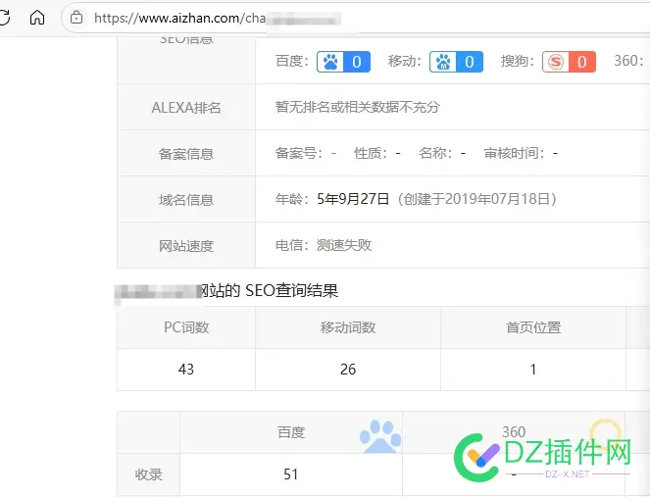This screenshot has height=497, width=650.
Task: Click the 移动词数 value 26
Action: pyautogui.click(x=348, y=370)
